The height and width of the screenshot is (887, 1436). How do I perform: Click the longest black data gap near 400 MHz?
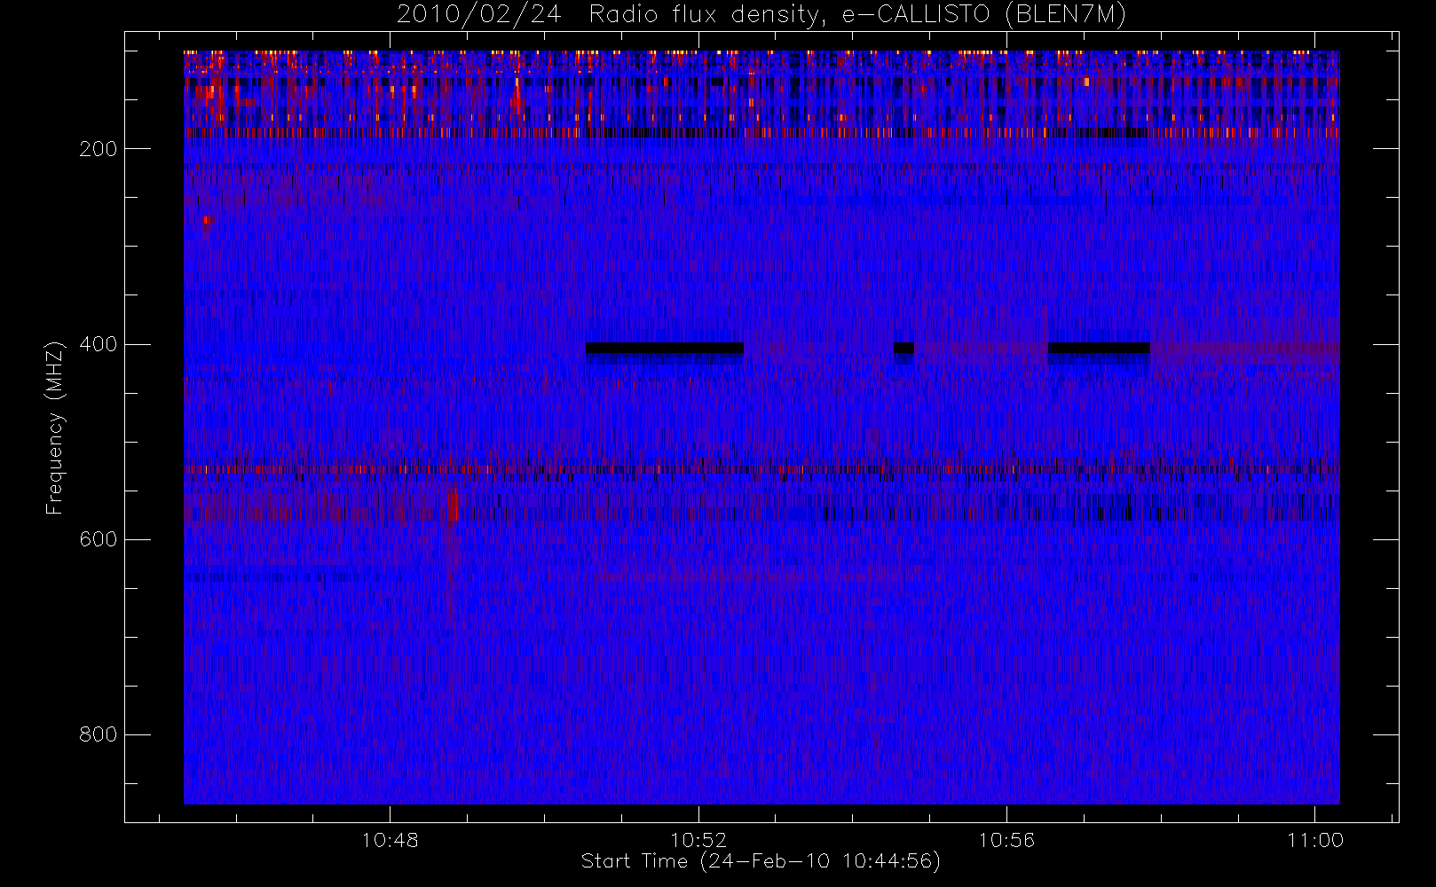[x=665, y=348]
